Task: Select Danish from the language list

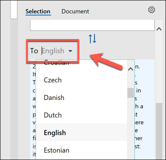Action: pos(81,98)
